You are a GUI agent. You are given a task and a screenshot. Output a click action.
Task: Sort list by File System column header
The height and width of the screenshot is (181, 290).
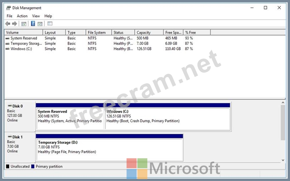[x=97, y=33]
